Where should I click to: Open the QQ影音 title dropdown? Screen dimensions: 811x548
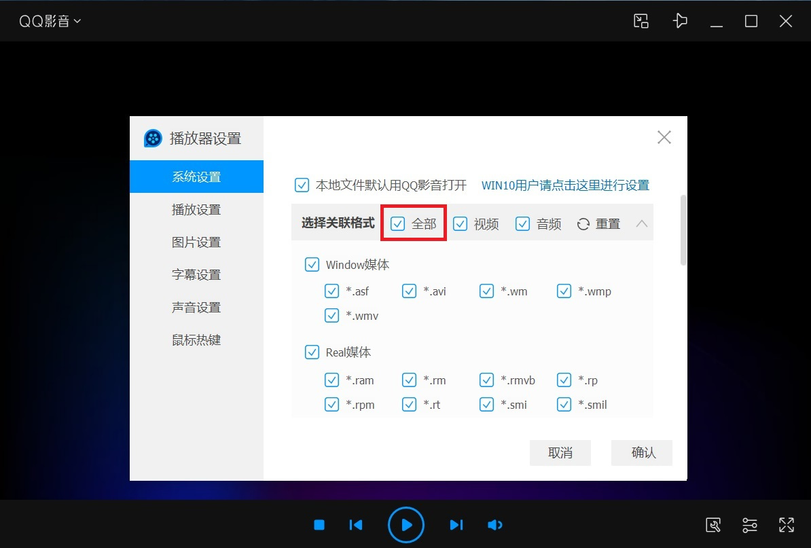point(50,21)
